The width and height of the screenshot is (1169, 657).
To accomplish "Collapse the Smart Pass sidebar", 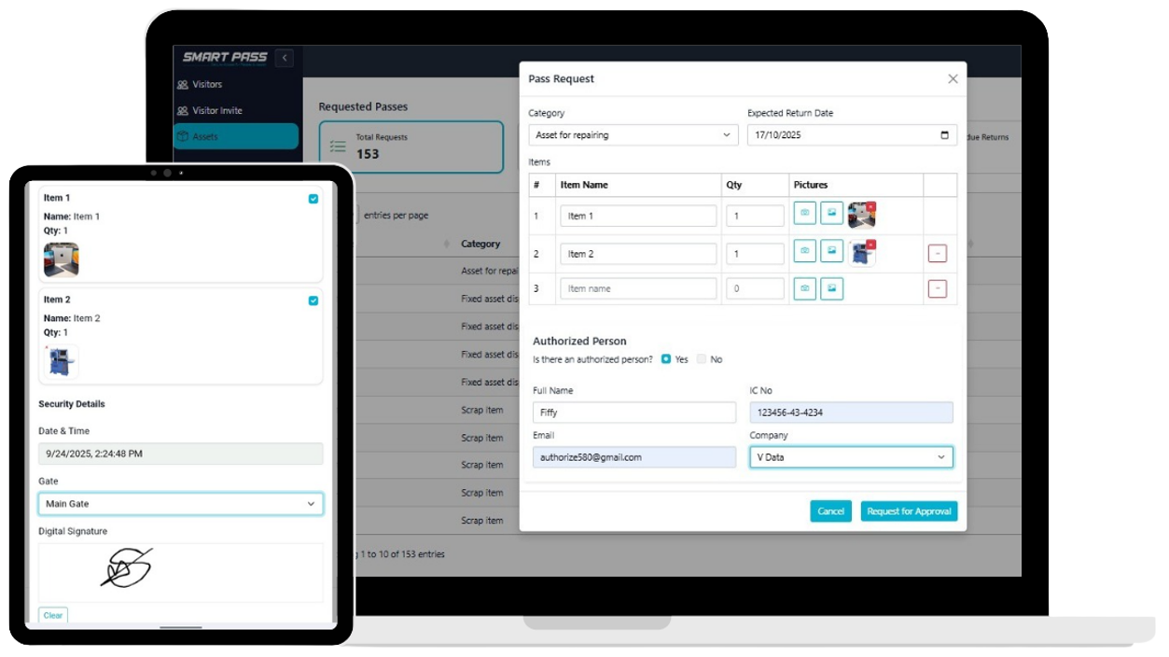I will click(283, 57).
